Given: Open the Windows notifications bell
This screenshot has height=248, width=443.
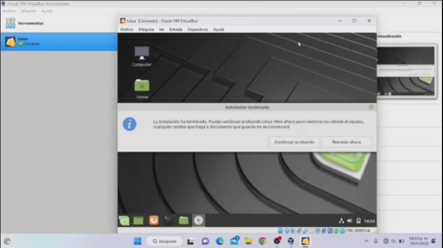Looking at the screenshot, I should tap(434, 241).
